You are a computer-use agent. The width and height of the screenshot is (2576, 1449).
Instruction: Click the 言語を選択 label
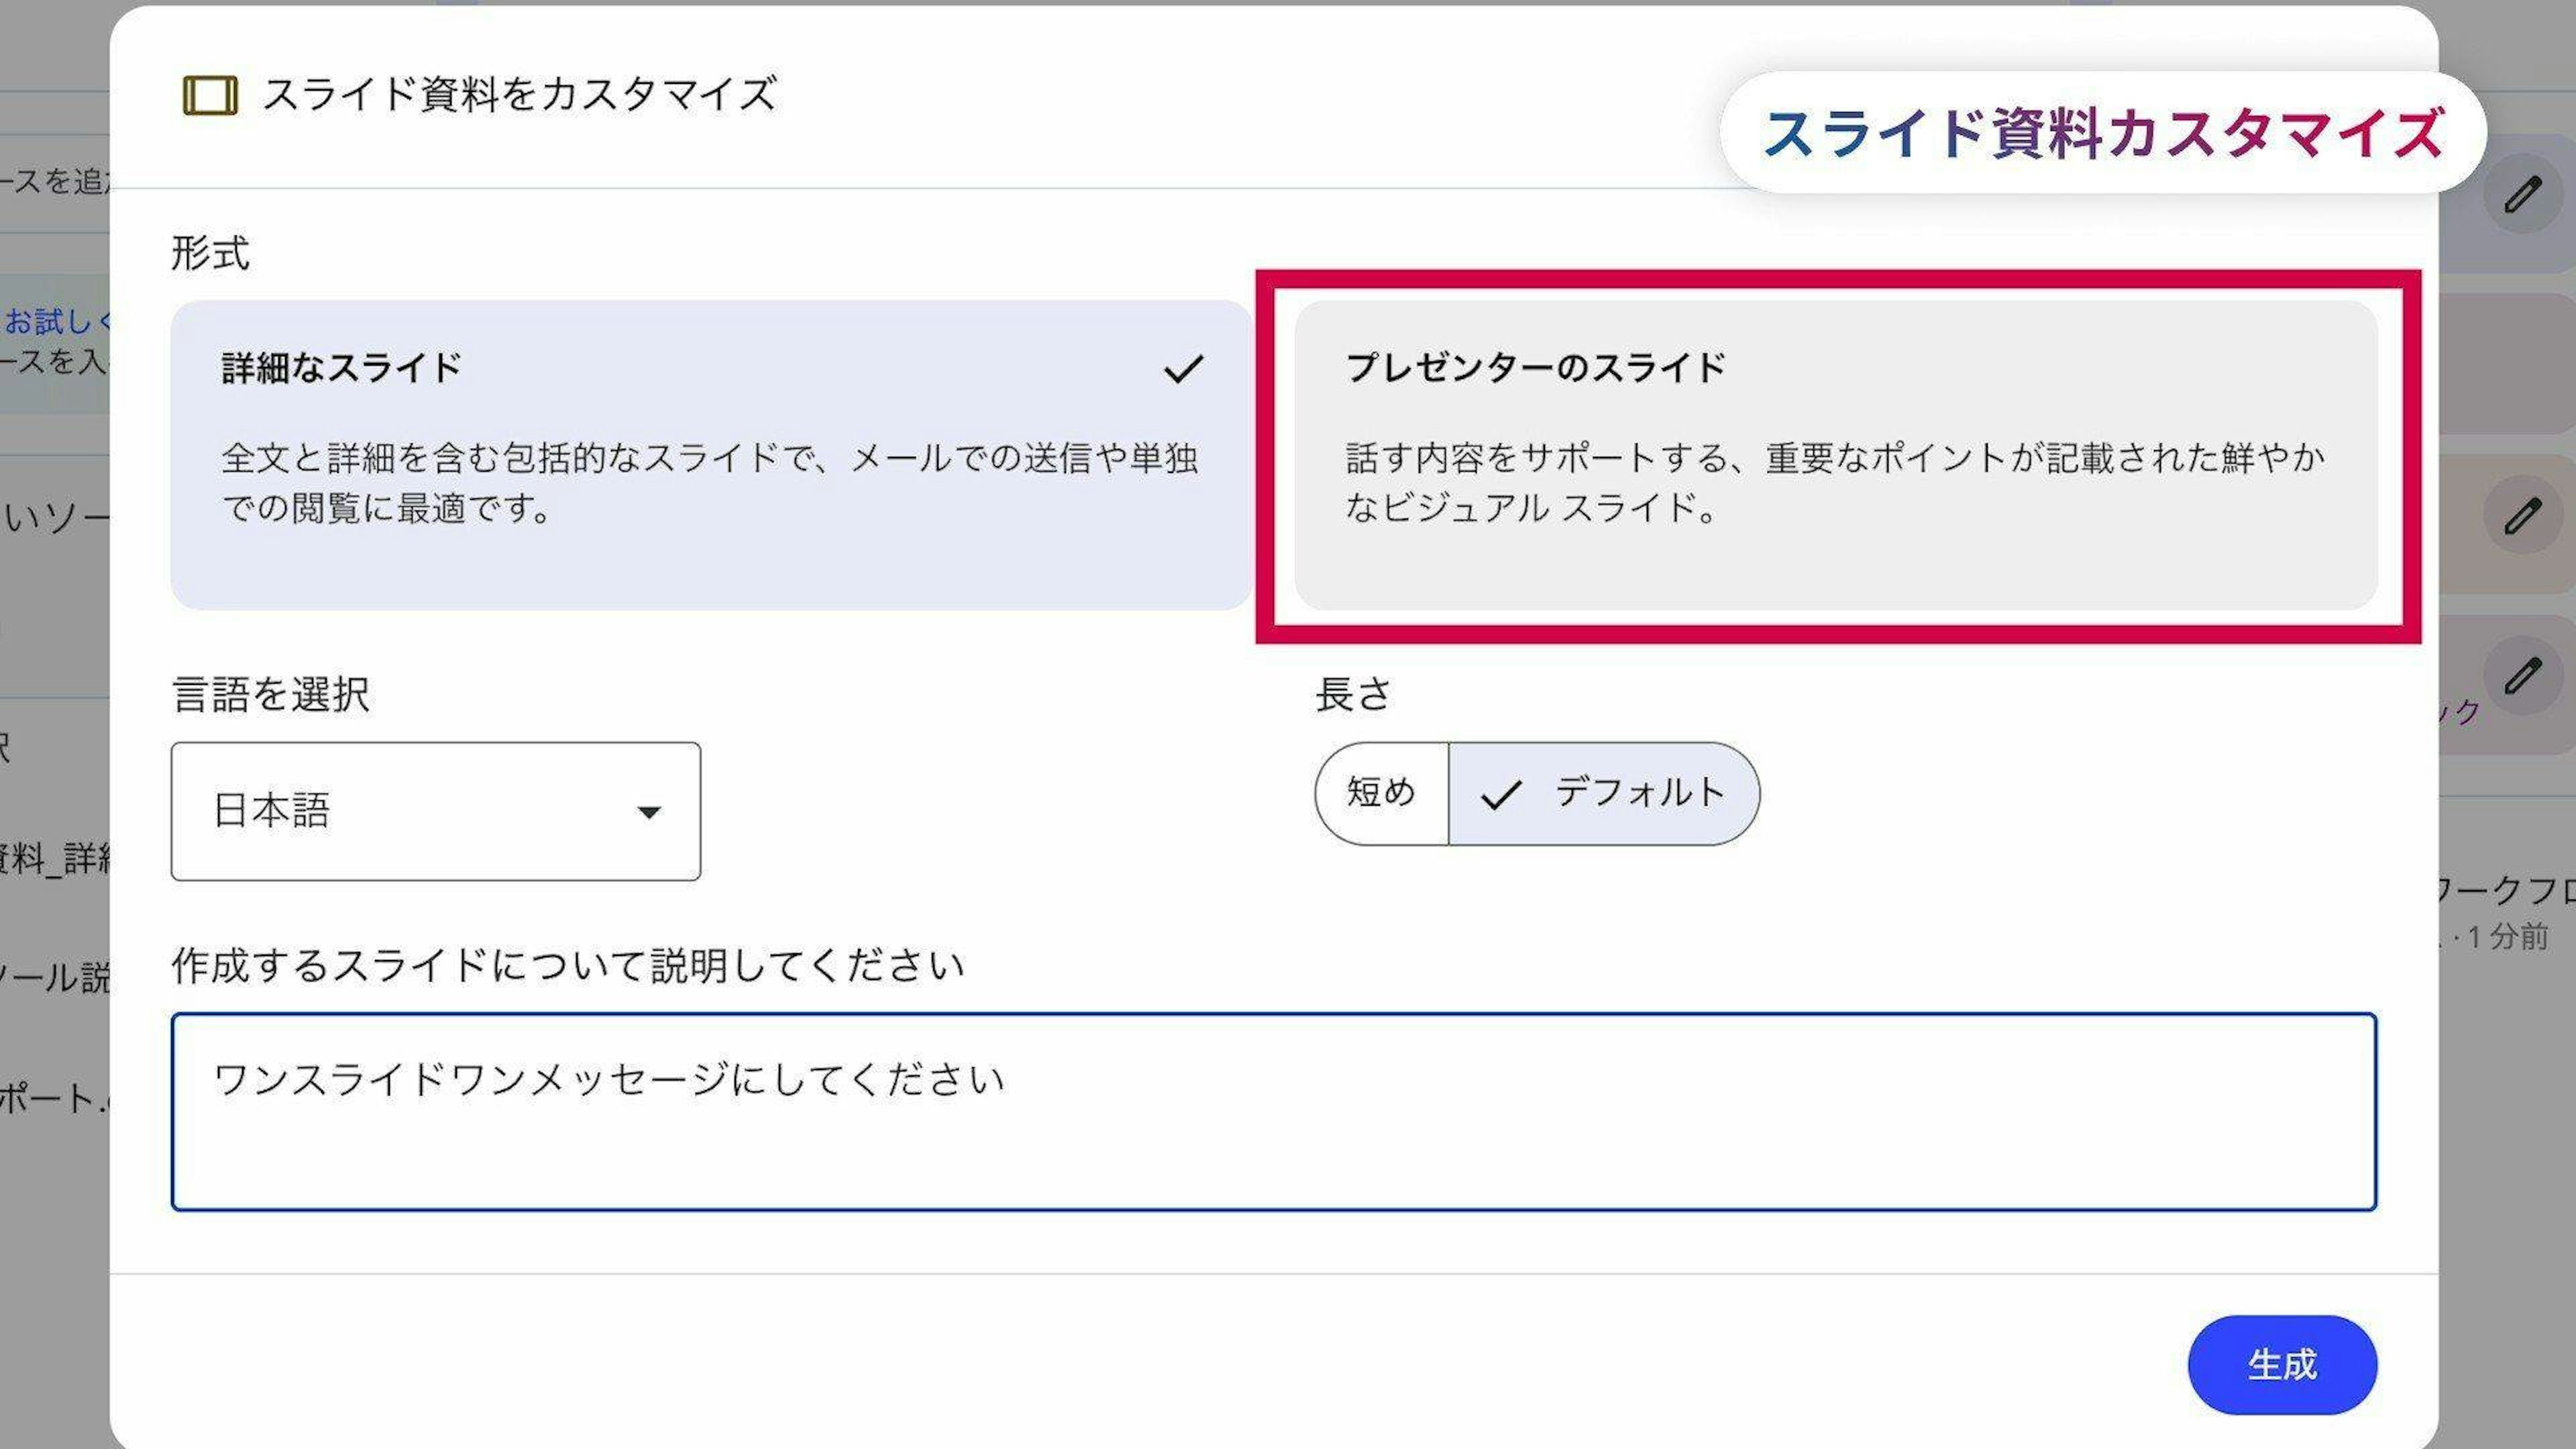pos(271,694)
